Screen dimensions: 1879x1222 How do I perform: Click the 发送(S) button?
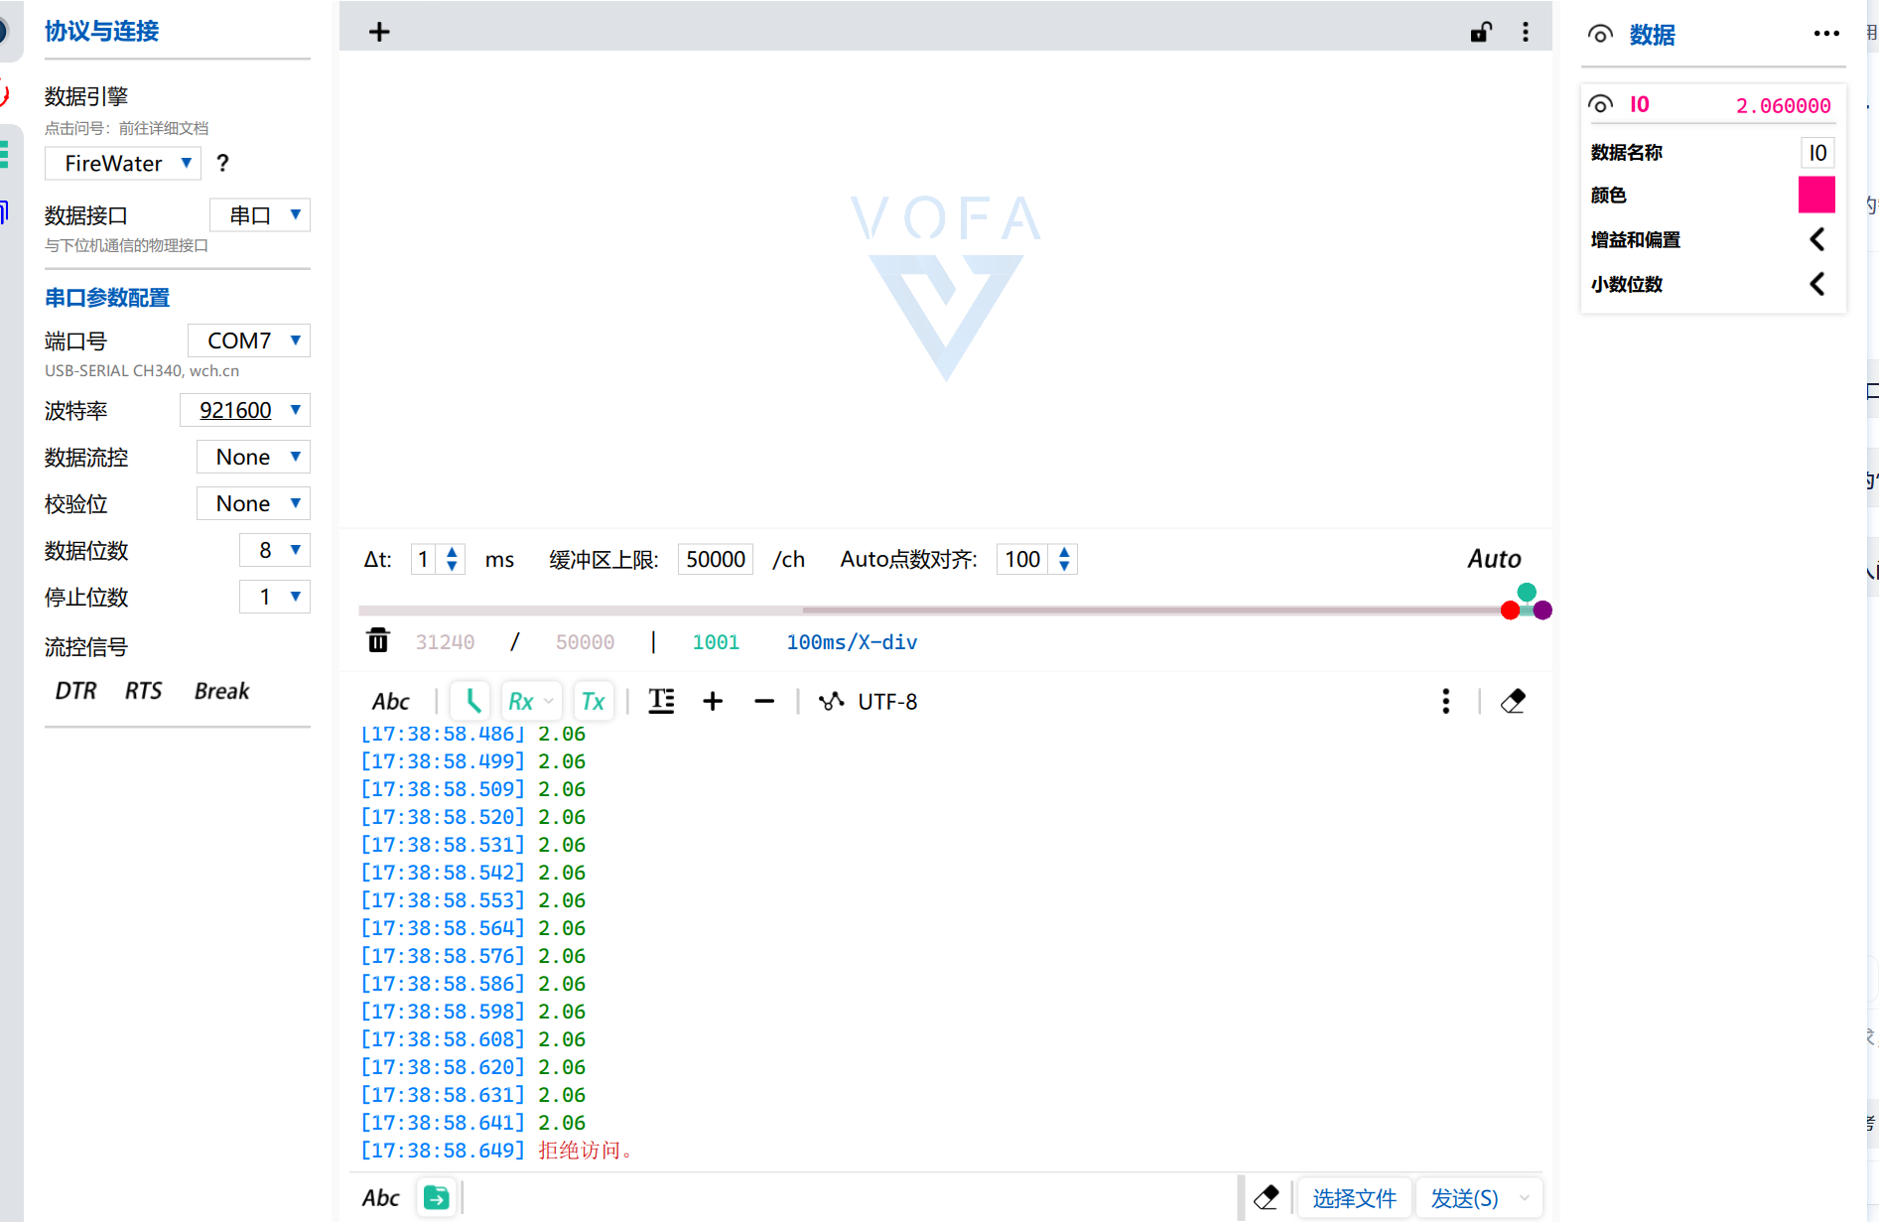tap(1464, 1198)
